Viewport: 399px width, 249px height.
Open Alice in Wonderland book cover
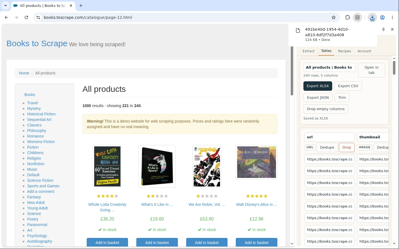click(x=257, y=162)
